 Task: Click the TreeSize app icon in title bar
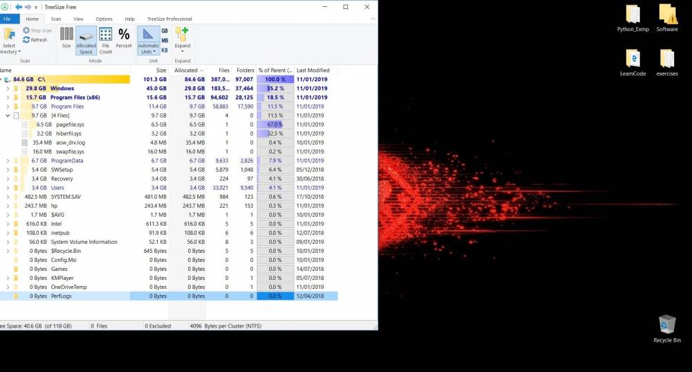coord(4,7)
